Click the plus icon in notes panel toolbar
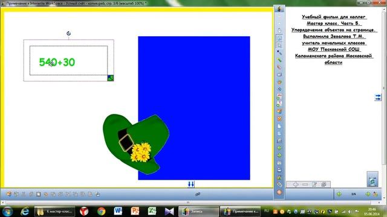Viewport: 387px width, 217px height. [x=296, y=184]
